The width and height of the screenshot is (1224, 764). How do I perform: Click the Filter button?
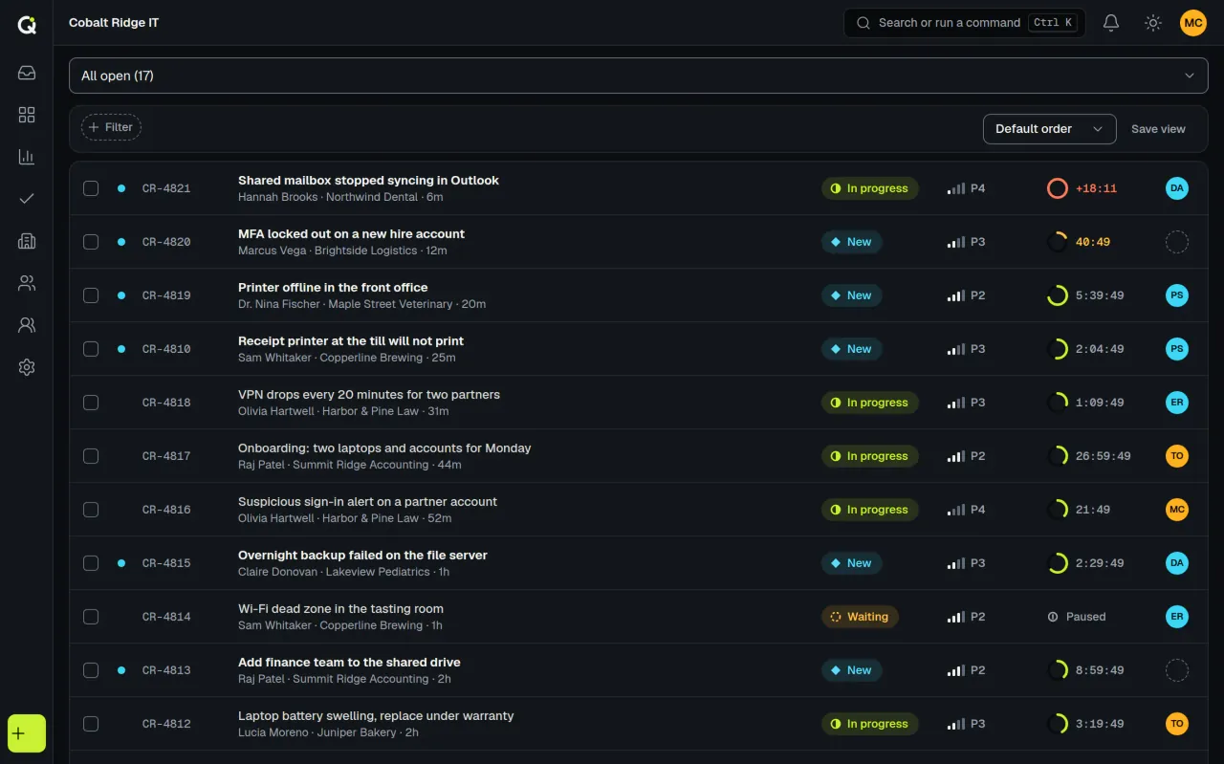pyautogui.click(x=111, y=127)
